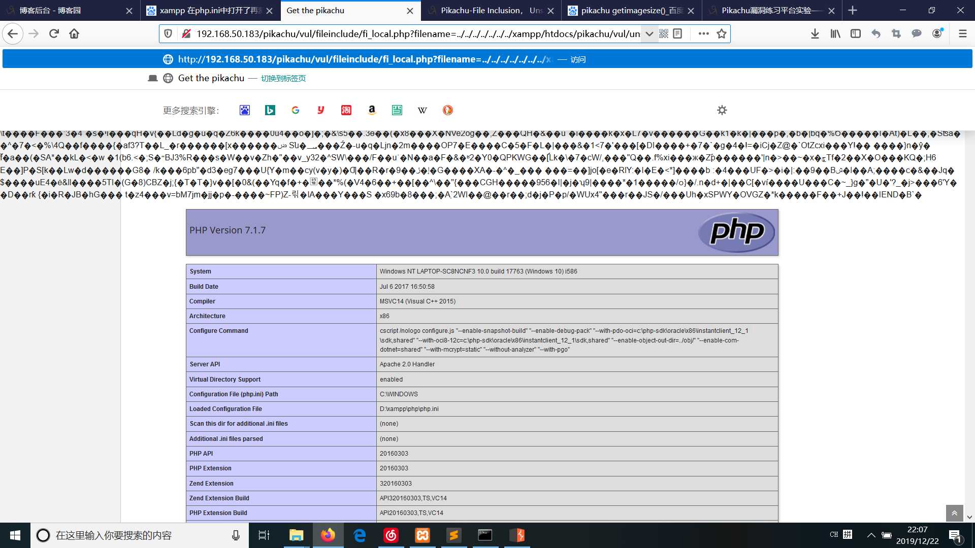The image size is (975, 548).
Task: Switch to the xampp php.ini tab
Action: pos(210,11)
